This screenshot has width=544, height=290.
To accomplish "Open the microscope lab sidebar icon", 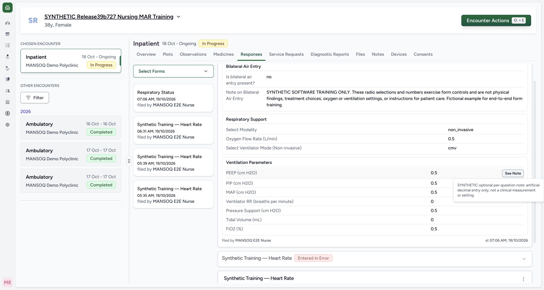I will click(x=8, y=68).
